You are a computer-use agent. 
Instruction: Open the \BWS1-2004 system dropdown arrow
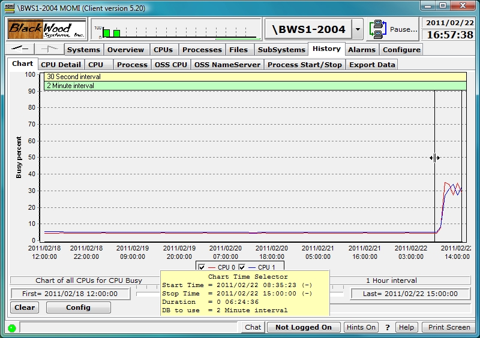pyautogui.click(x=357, y=30)
